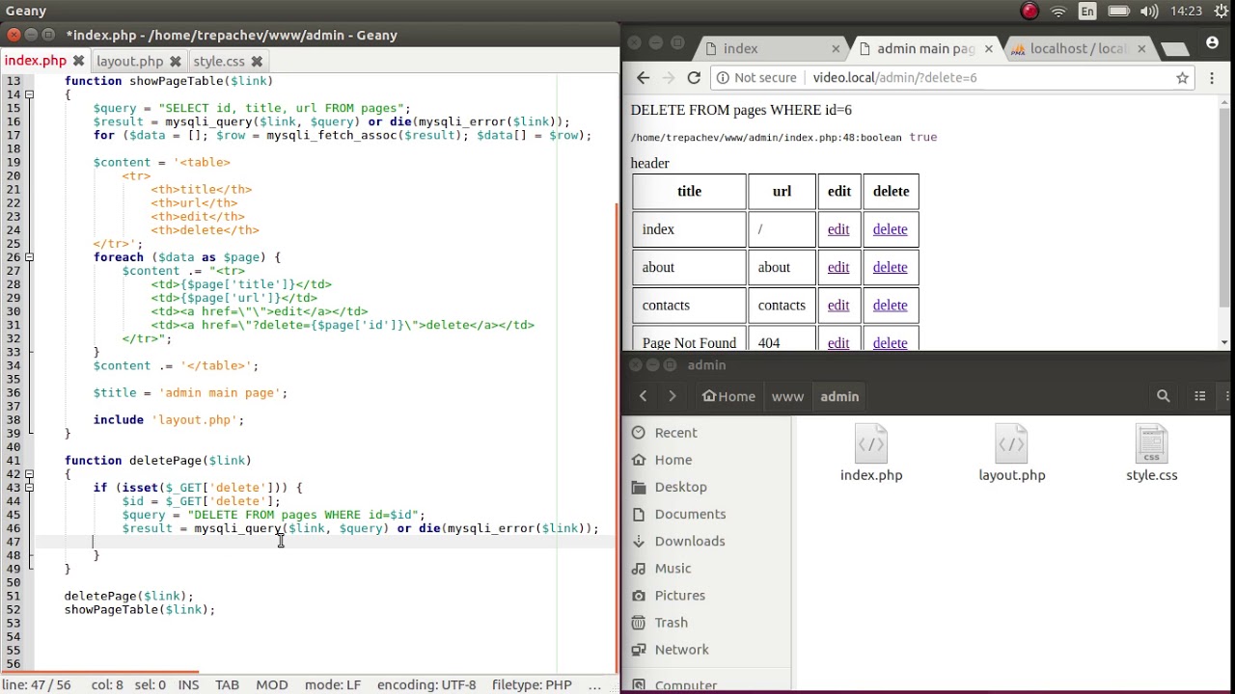Switch to the layout.php editor tab

(x=129, y=61)
